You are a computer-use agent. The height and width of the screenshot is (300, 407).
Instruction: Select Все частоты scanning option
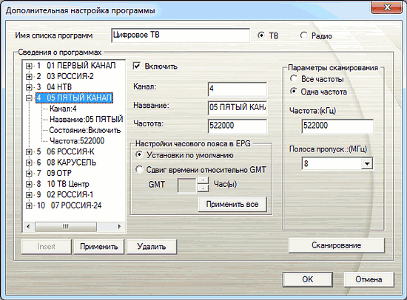click(x=294, y=78)
